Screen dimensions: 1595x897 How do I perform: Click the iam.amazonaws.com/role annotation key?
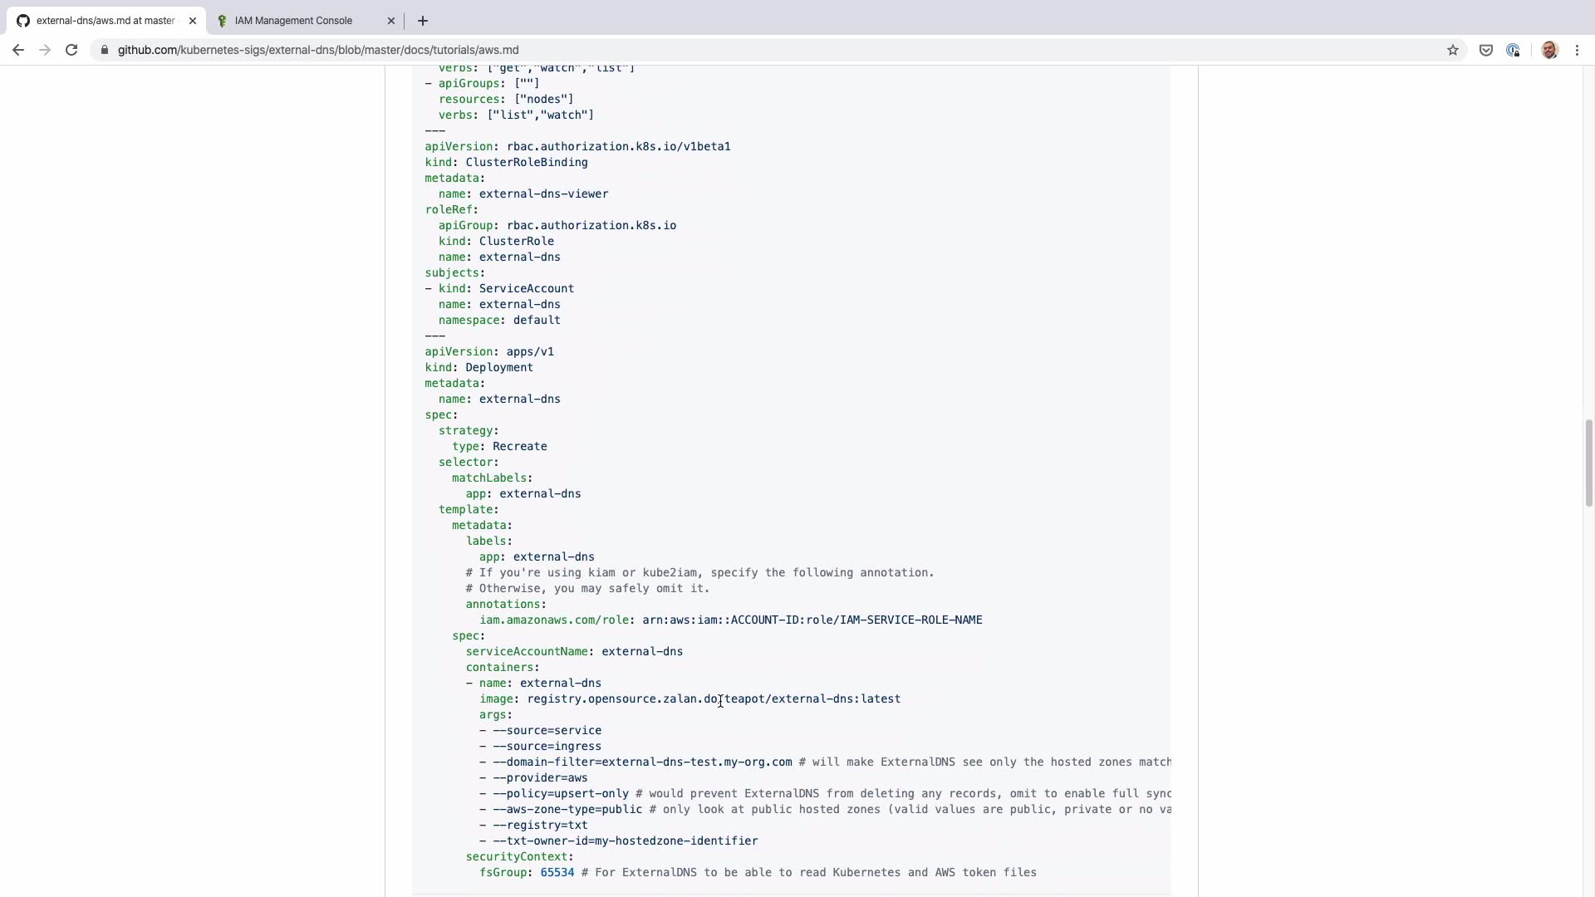point(554,620)
